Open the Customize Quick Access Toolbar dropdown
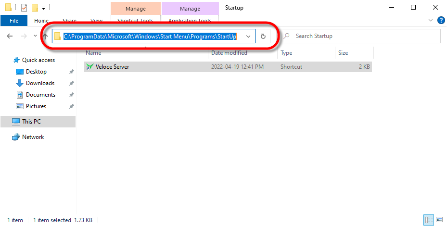The height and width of the screenshot is (226, 447). point(44,8)
